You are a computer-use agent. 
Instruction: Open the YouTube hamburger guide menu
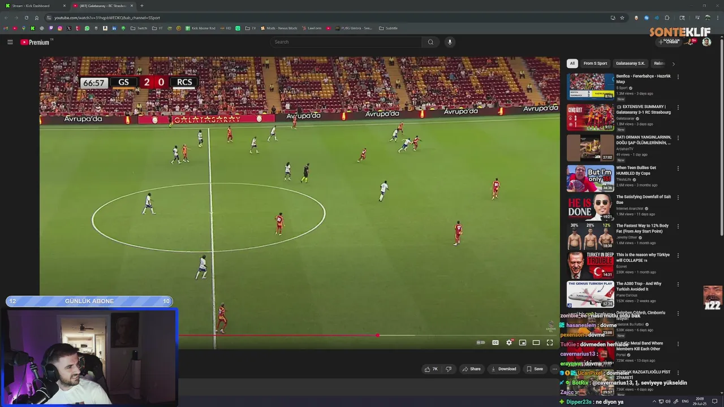(x=10, y=42)
